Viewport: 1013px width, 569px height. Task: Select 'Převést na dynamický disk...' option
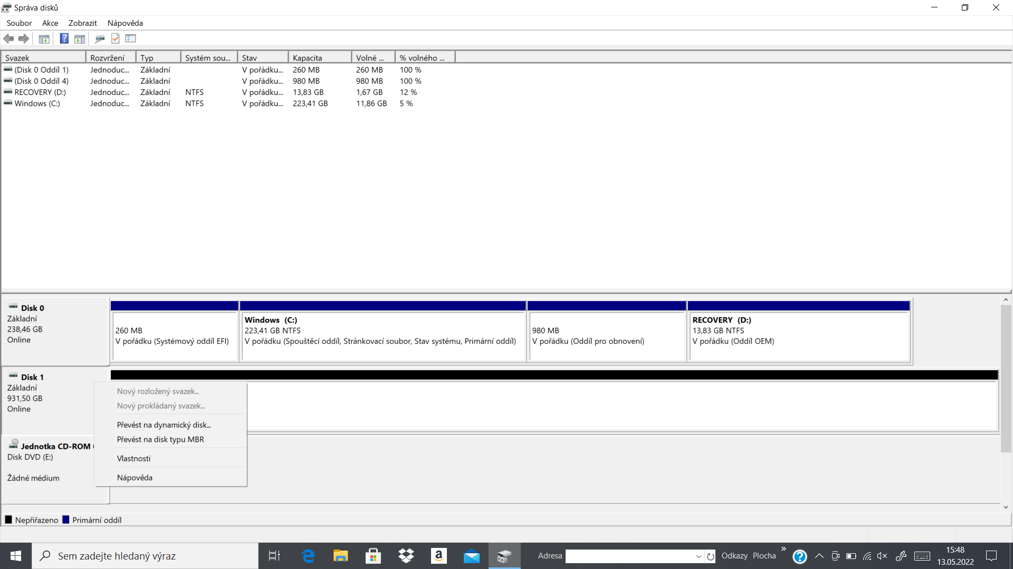pyautogui.click(x=164, y=425)
